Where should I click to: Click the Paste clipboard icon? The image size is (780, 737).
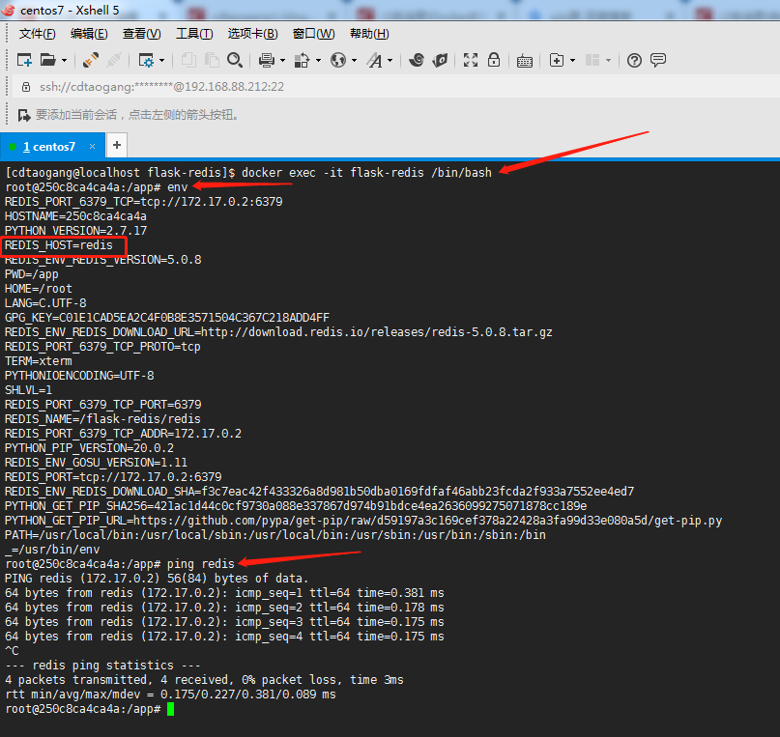pos(212,60)
